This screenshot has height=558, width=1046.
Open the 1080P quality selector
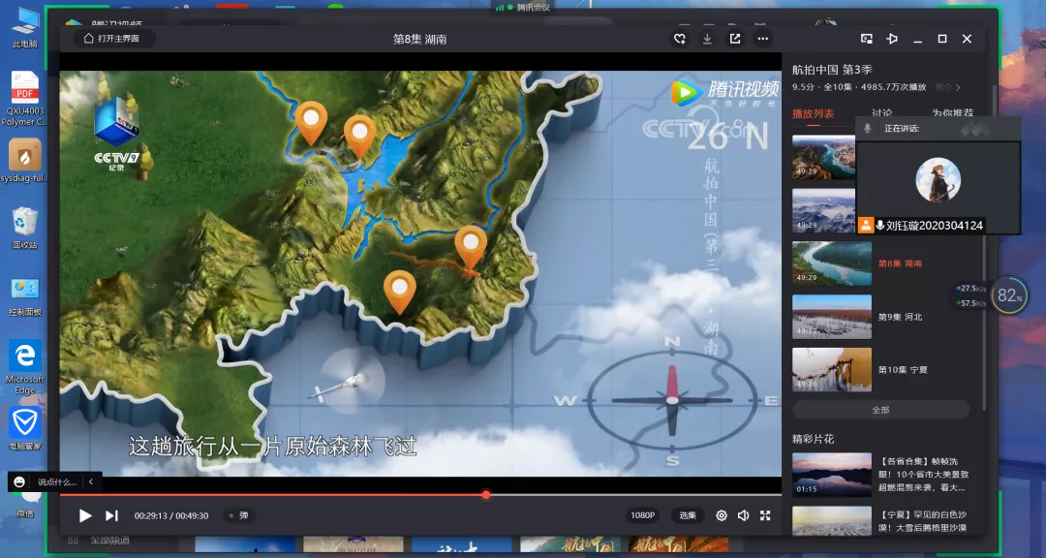[643, 515]
